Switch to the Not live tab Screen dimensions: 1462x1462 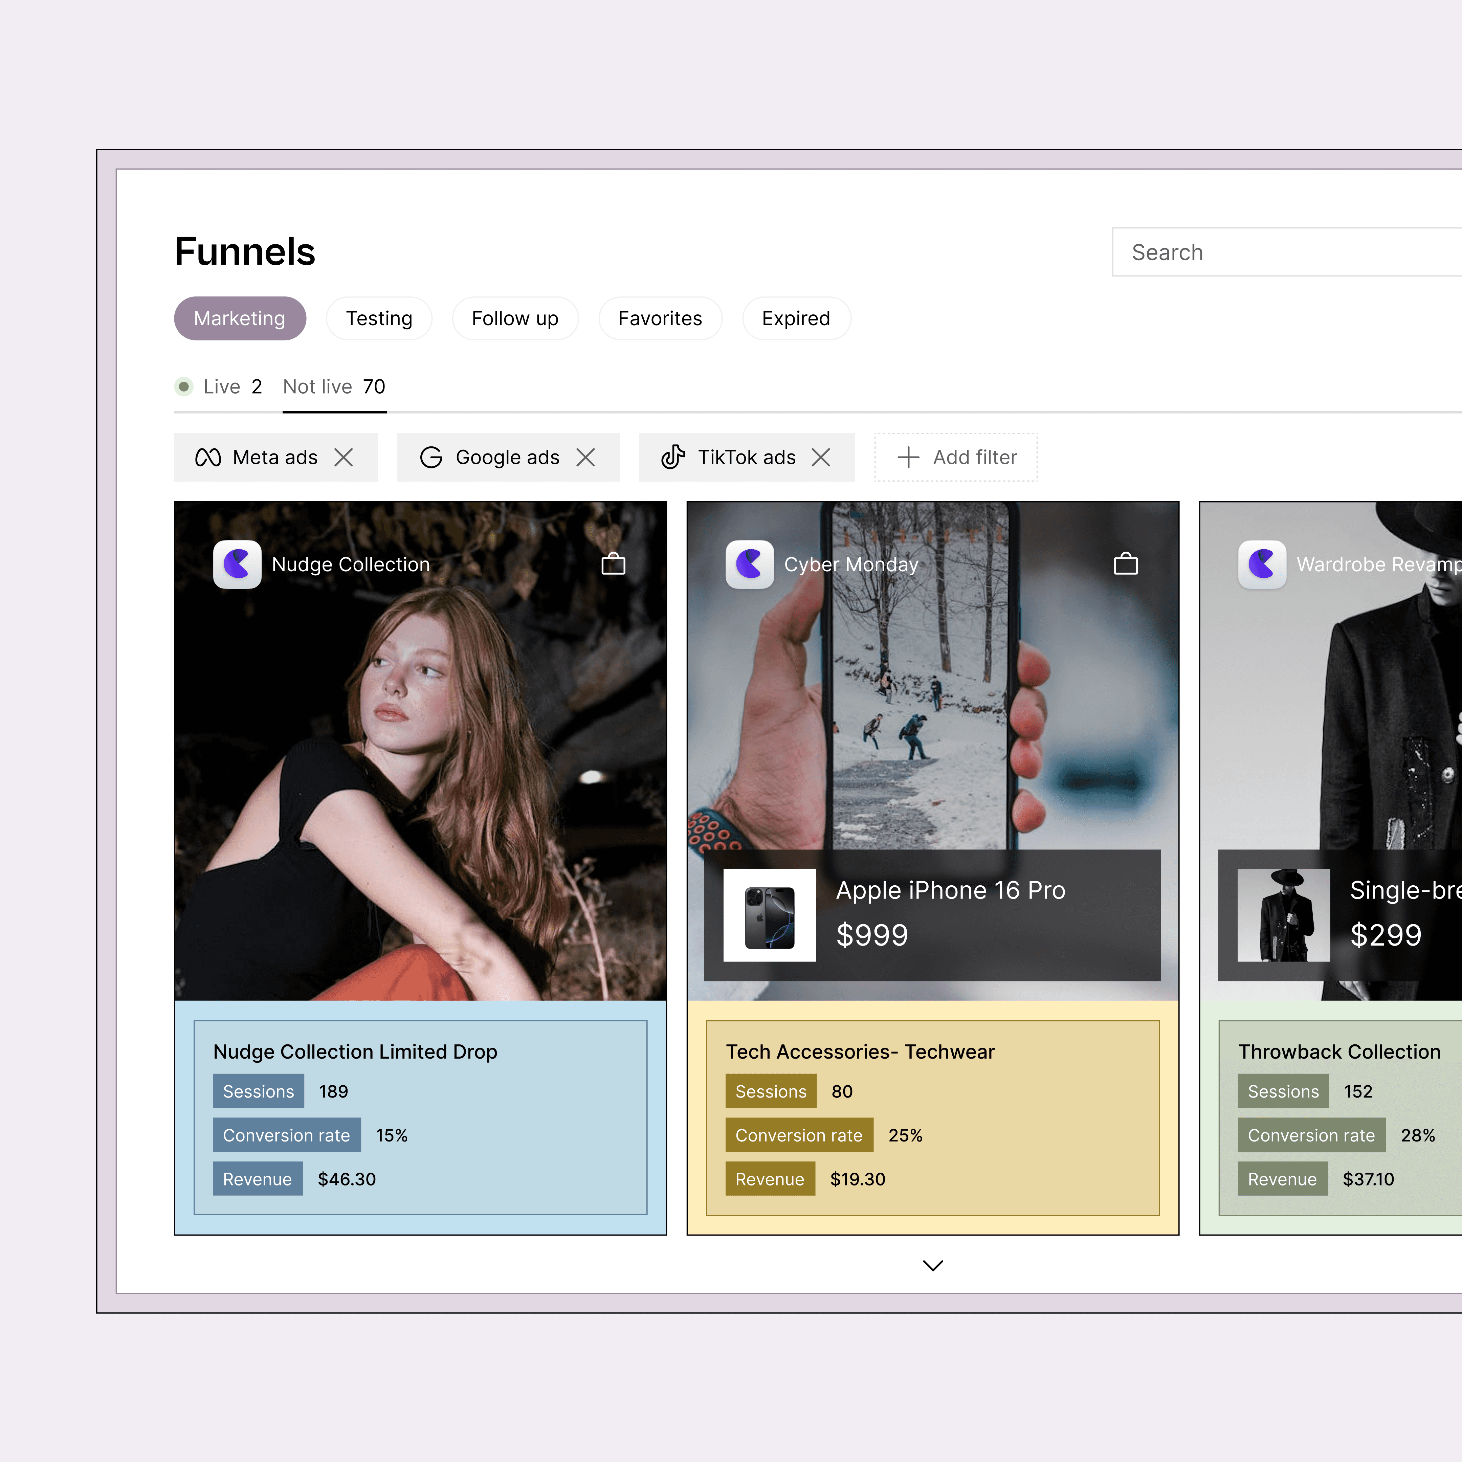tap(334, 387)
